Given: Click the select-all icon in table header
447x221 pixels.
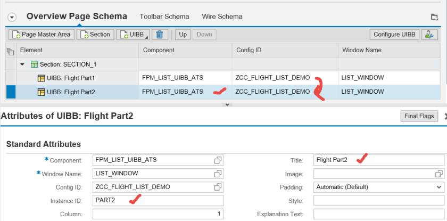Looking at the screenshot, I should 10,51.
